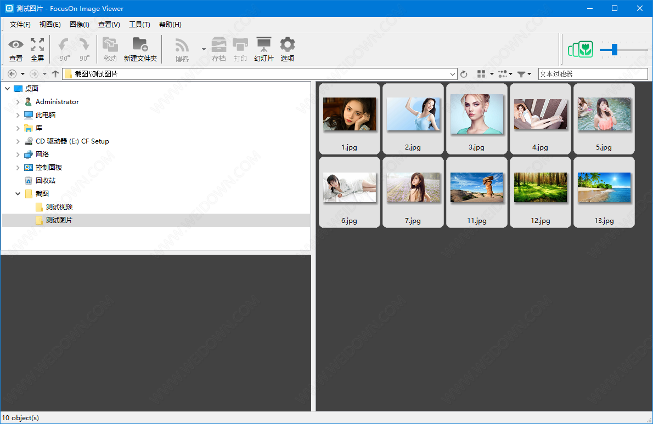The image size is (653, 424).
Task: Select 此电脑 in the tree
Action: 46,114
